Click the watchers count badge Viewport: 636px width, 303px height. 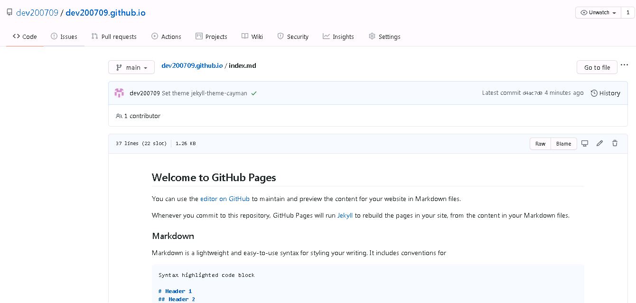628,13
